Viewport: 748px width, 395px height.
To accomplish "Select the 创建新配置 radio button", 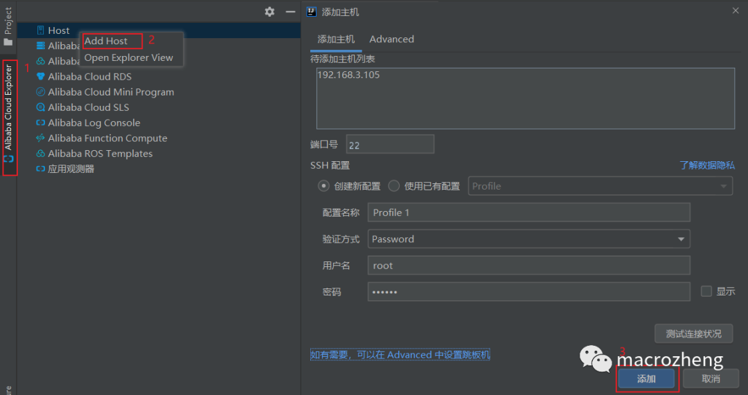I will 323,186.
